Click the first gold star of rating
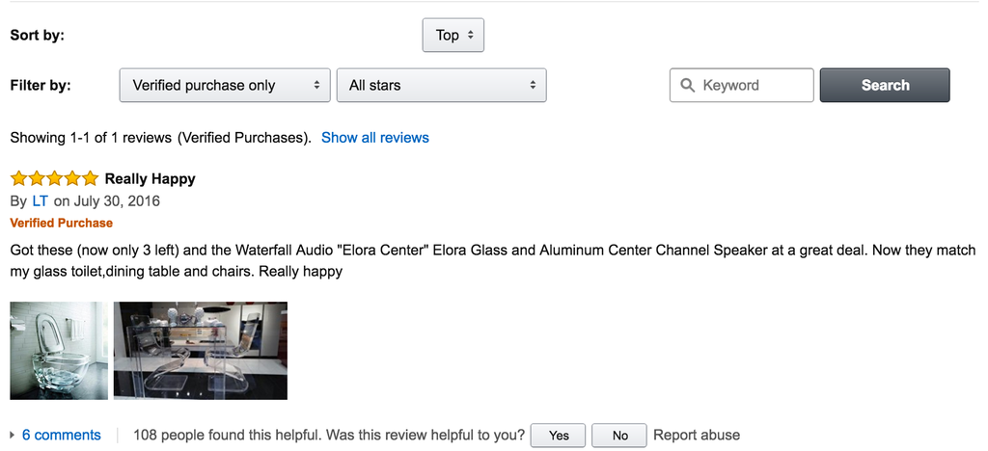The height and width of the screenshot is (451, 988). [19, 178]
